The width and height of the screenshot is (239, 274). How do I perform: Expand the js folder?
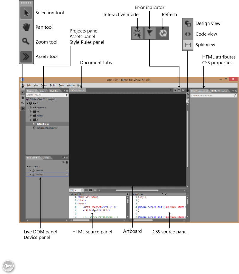click(31, 120)
